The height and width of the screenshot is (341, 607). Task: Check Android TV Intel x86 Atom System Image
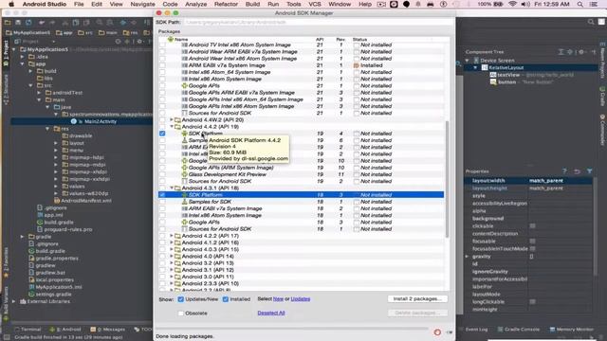point(162,45)
